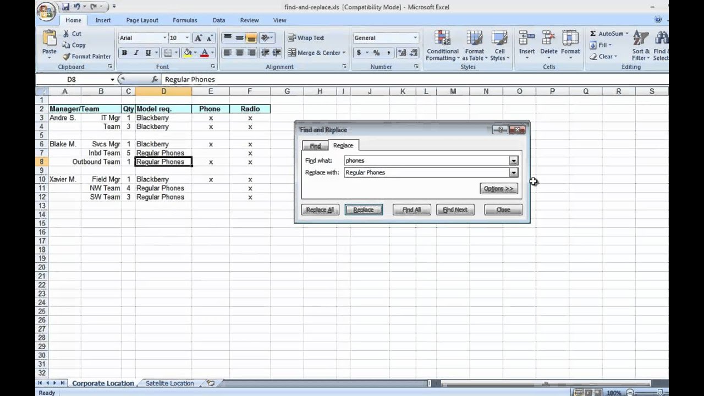704x396 pixels.
Task: Click the Find All button
Action: [411, 210]
